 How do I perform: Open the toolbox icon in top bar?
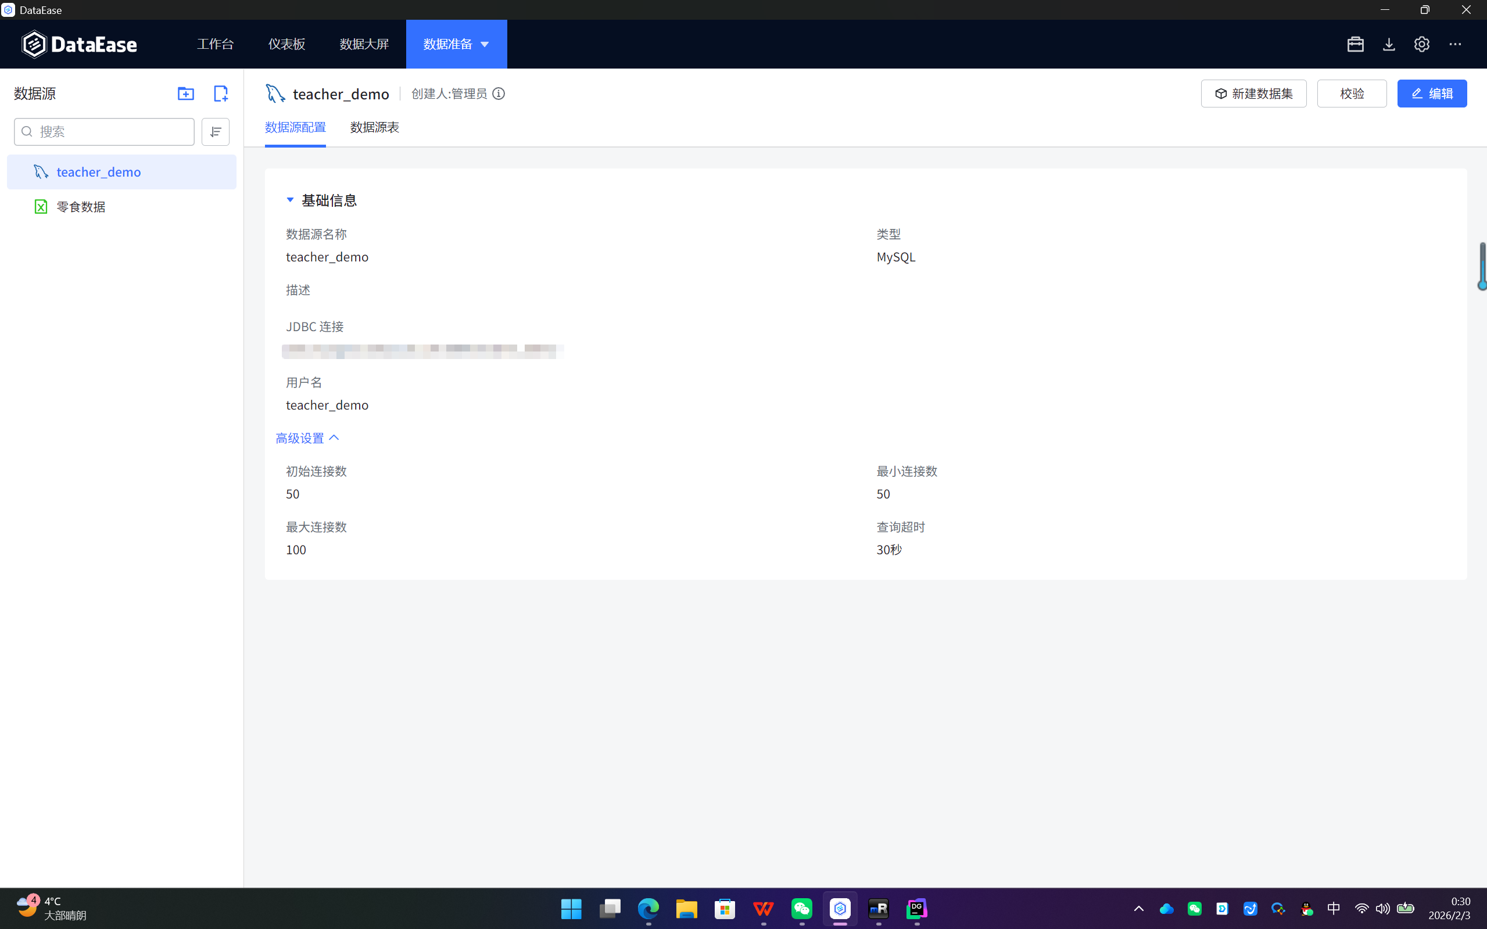1355,44
